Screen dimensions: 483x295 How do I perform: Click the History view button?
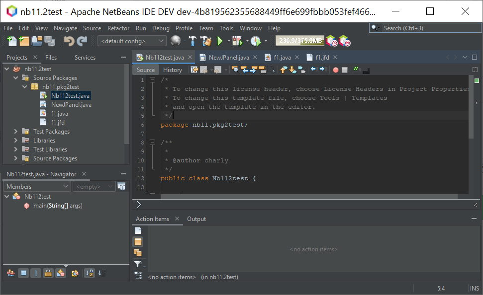coord(173,70)
